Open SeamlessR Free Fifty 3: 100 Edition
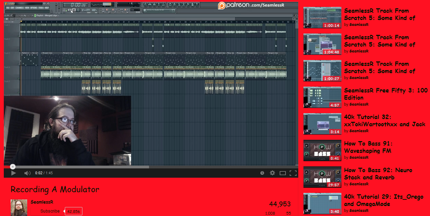The height and width of the screenshot is (216, 430). coord(386,94)
